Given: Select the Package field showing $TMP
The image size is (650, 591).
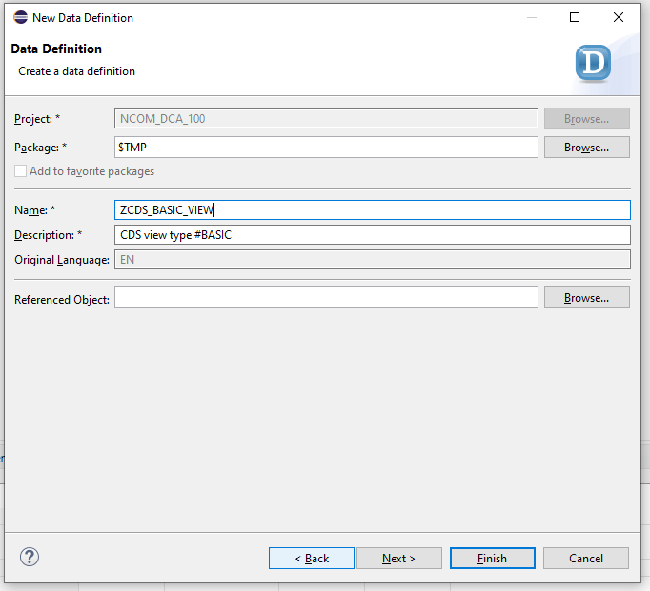Looking at the screenshot, I should 326,148.
